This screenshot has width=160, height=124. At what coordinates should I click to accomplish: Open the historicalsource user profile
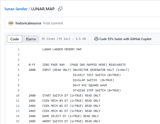28,23
